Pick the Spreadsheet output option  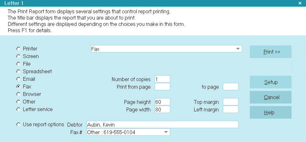tap(18, 72)
